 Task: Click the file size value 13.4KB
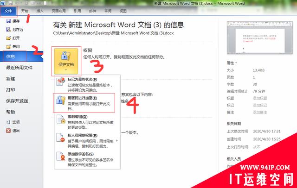pyautogui.click(x=258, y=70)
